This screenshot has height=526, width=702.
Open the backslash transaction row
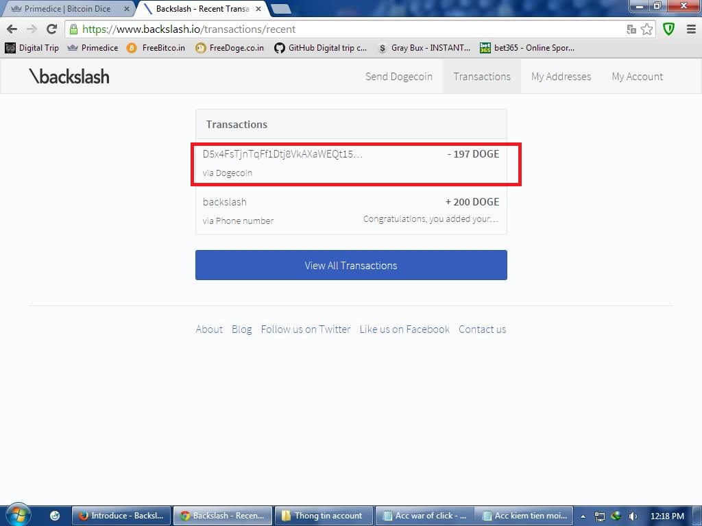click(352, 211)
